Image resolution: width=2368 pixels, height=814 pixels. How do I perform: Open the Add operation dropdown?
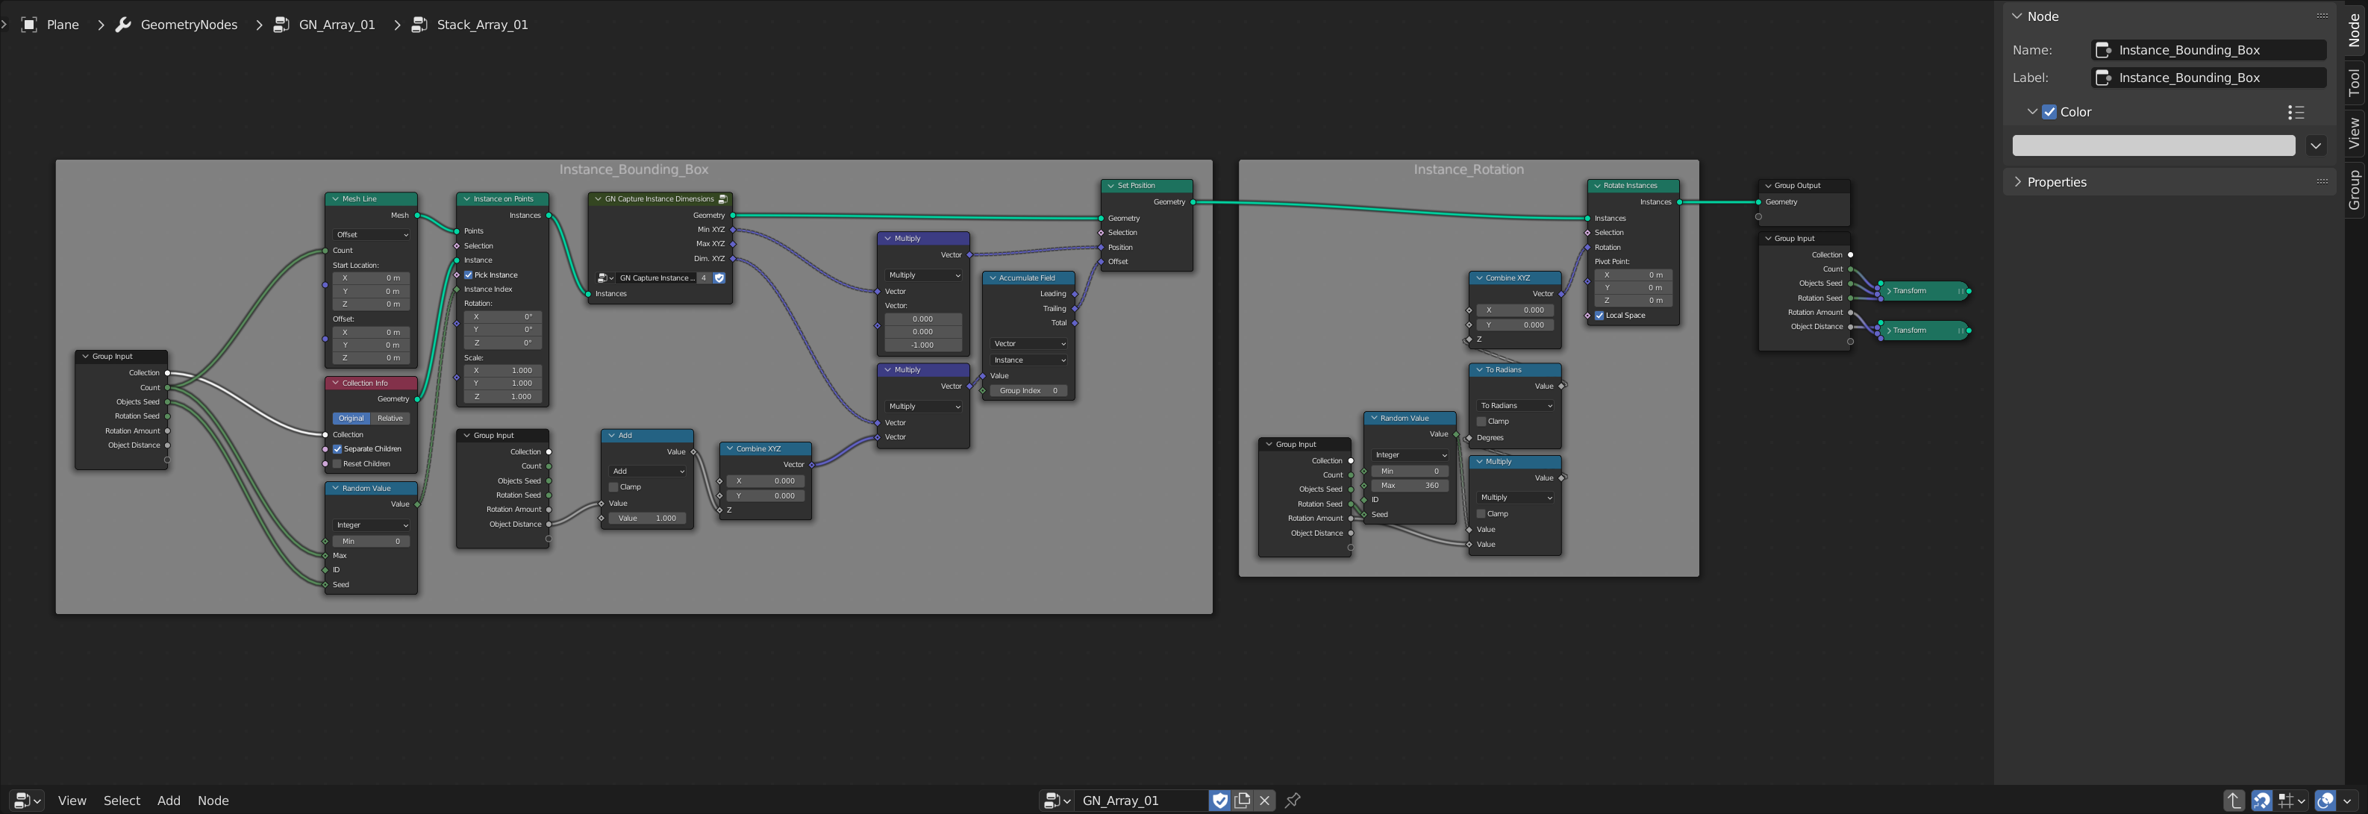647,472
